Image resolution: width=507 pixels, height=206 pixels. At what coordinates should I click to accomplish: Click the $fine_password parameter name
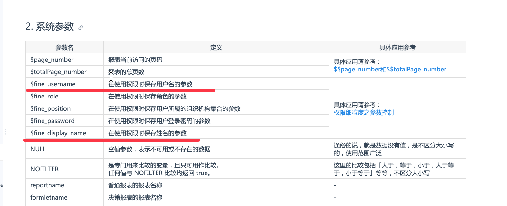tap(53, 121)
